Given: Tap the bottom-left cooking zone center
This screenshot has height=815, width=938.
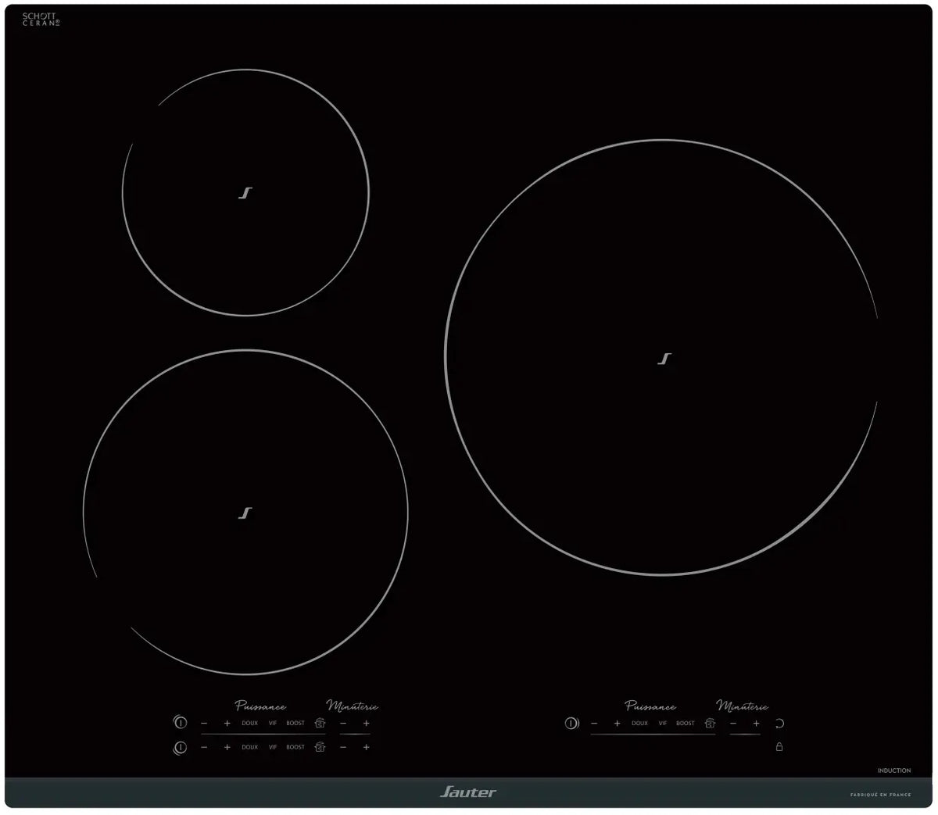Looking at the screenshot, I should [245, 513].
